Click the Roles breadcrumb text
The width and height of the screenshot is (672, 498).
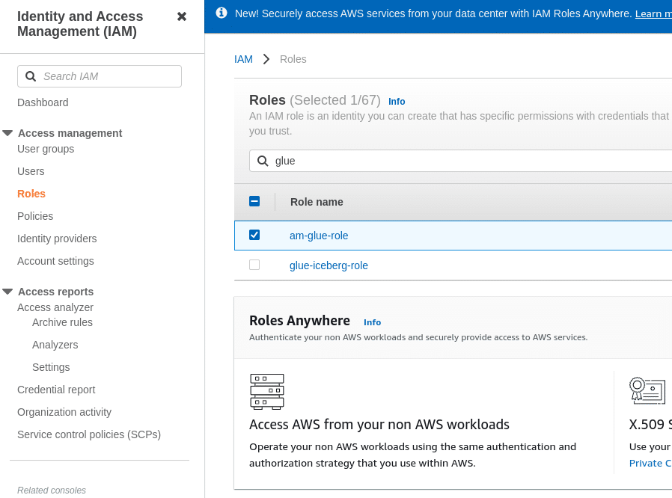(293, 59)
